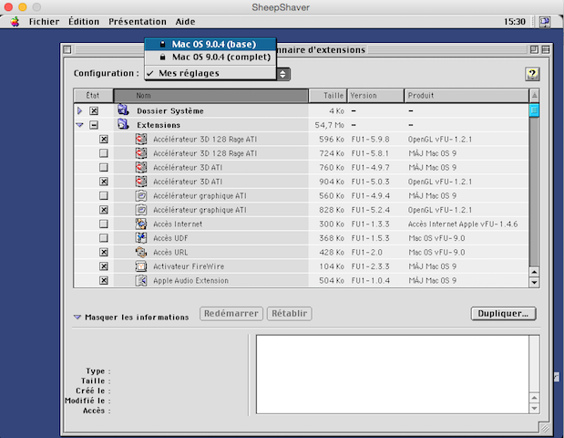
Task: Click the Rétablir button
Action: 289,313
